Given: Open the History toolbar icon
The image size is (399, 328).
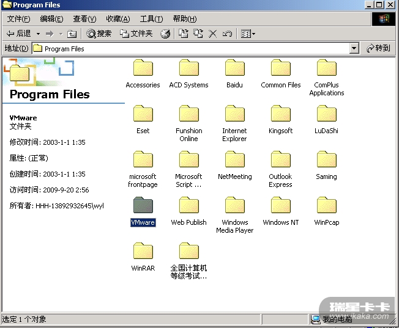Looking at the screenshot, I should coord(165,34).
